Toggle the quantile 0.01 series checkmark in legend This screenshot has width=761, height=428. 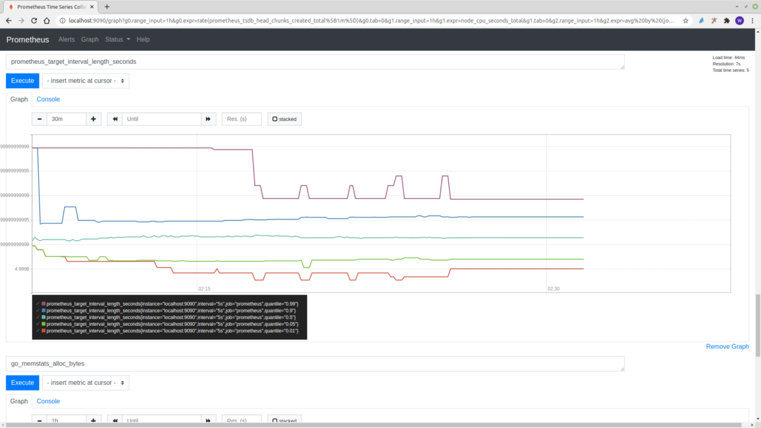pyautogui.click(x=37, y=330)
